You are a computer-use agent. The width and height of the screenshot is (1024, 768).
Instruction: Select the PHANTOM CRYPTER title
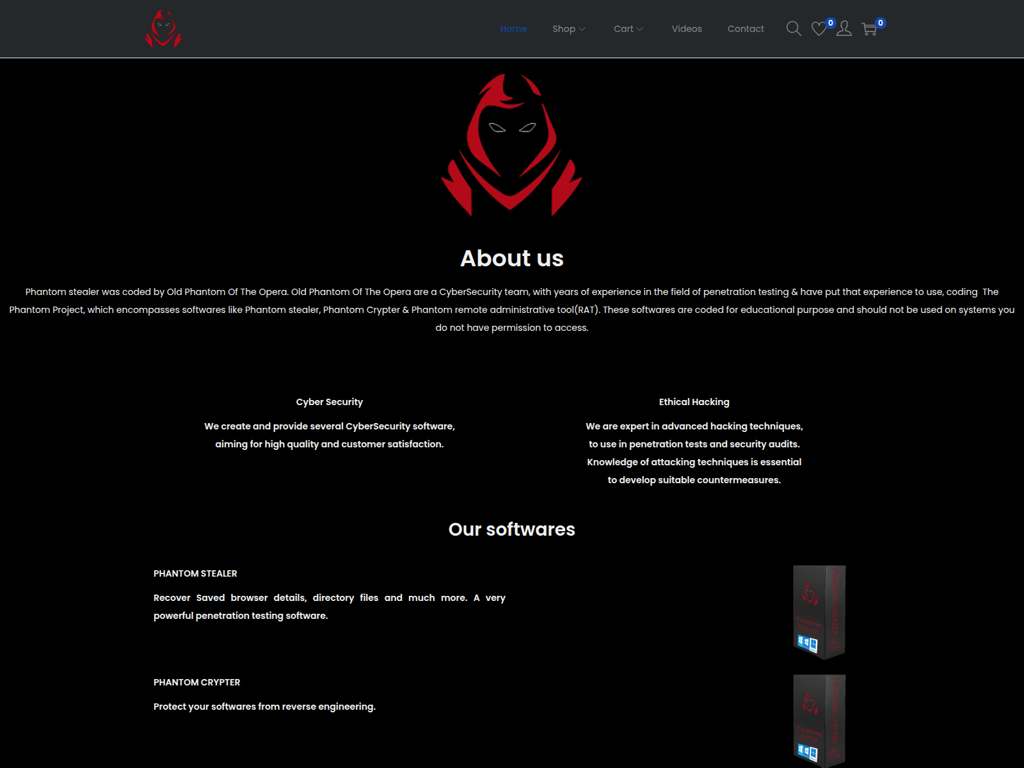coord(196,682)
